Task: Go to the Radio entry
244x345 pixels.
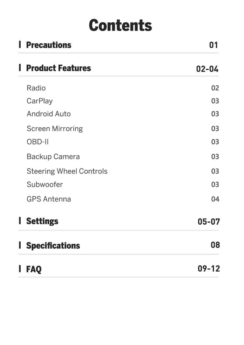Action: click(x=36, y=88)
